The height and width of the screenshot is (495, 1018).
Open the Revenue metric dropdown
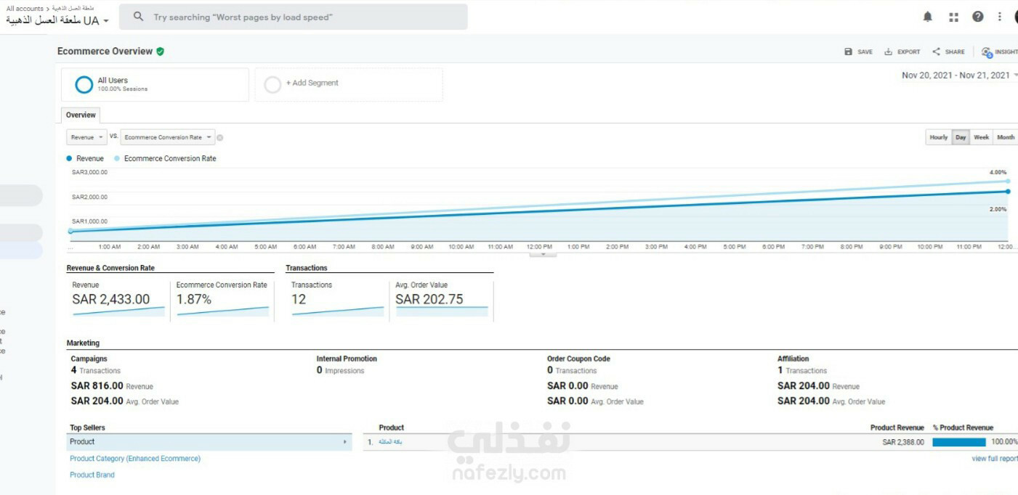tap(86, 137)
